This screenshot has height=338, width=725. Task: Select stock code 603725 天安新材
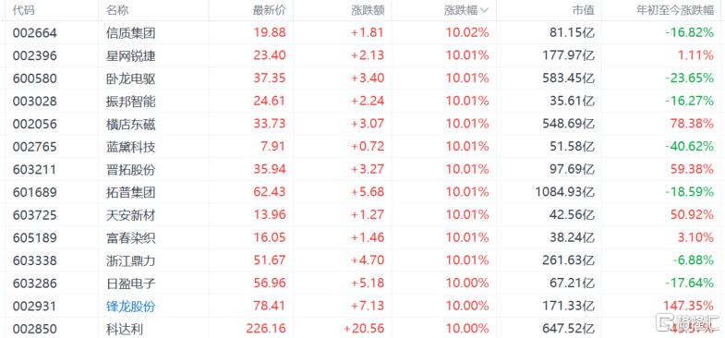point(35,215)
